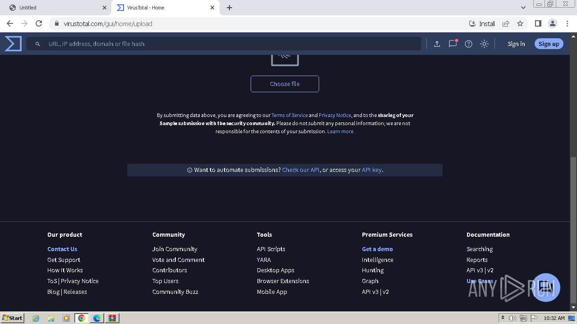The image size is (577, 324).
Task: Open API Scripts footer link
Action: [x=271, y=249]
